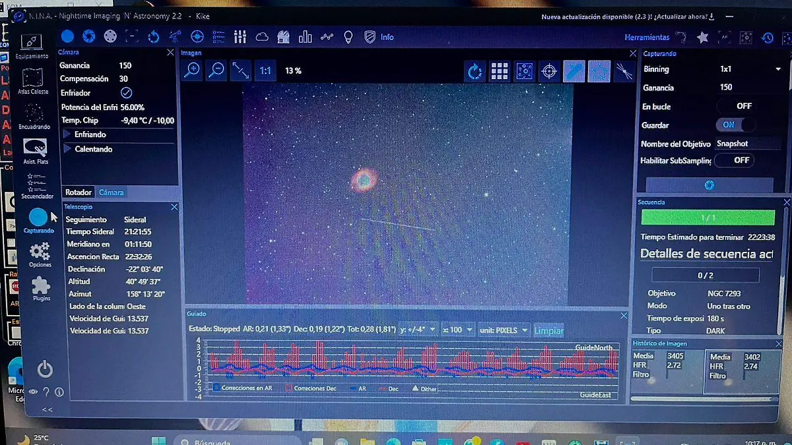Image resolution: width=792 pixels, height=445 pixels.
Task: Turn on the En bucle loop toggle
Action: [x=733, y=105]
